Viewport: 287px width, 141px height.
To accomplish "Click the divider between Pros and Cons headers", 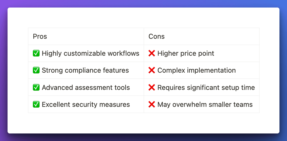I will coord(144,36).
